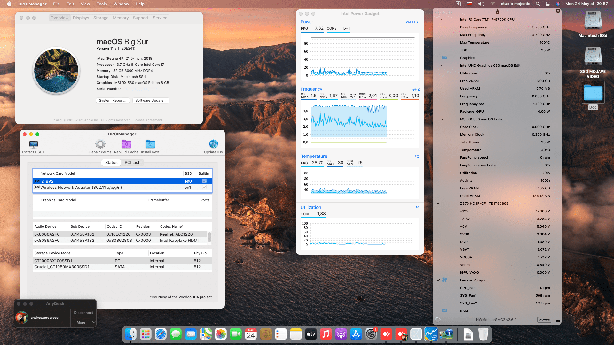
Task: Click the Update IDs globe icon
Action: pyautogui.click(x=214, y=144)
